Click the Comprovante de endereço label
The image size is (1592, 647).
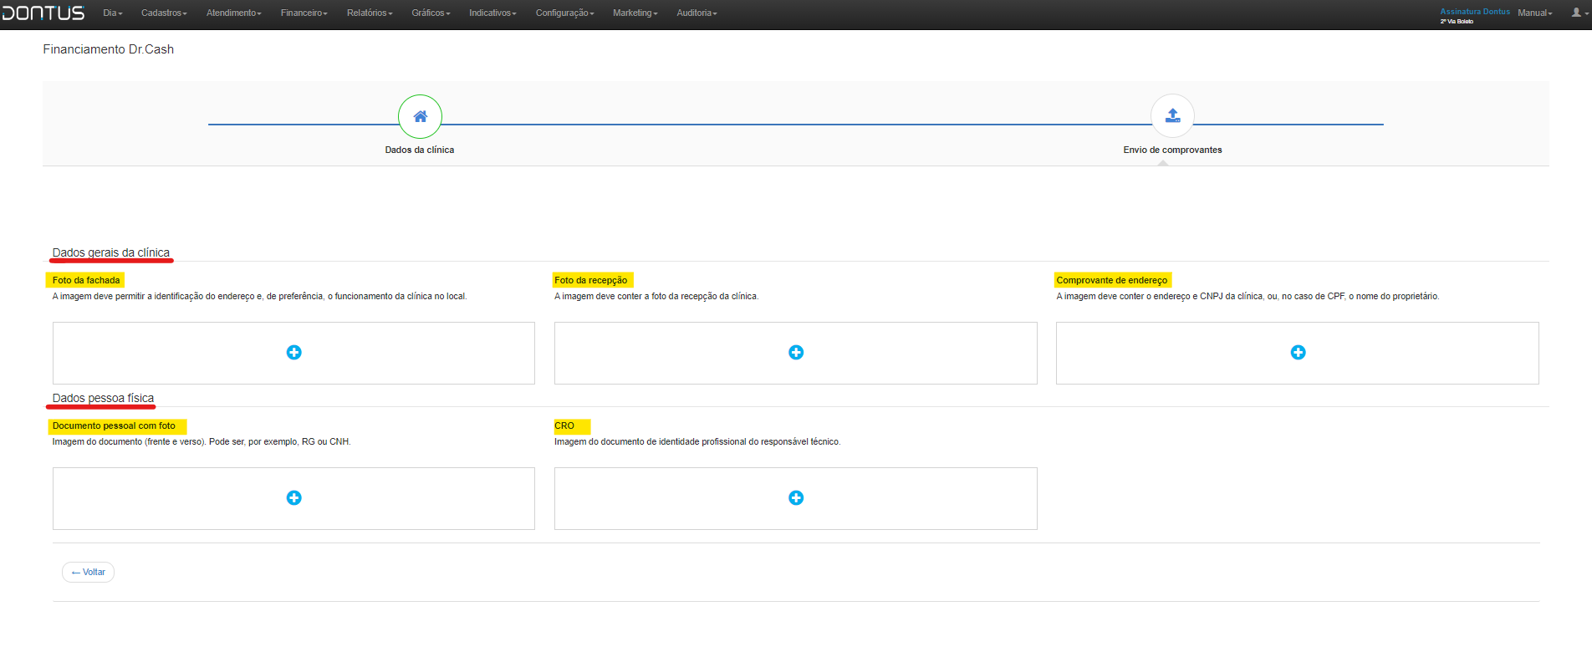pyautogui.click(x=1111, y=280)
